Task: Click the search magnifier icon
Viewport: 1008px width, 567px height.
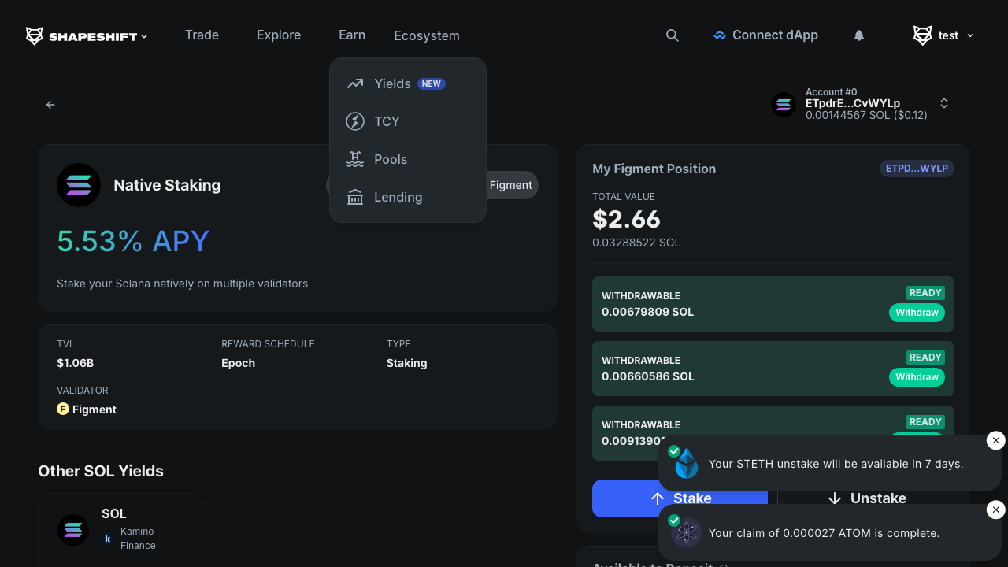Action: (672, 35)
